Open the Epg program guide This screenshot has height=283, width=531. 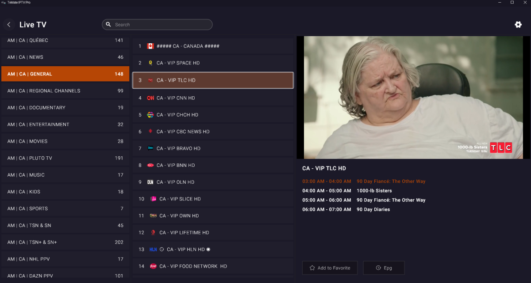pyautogui.click(x=384, y=268)
